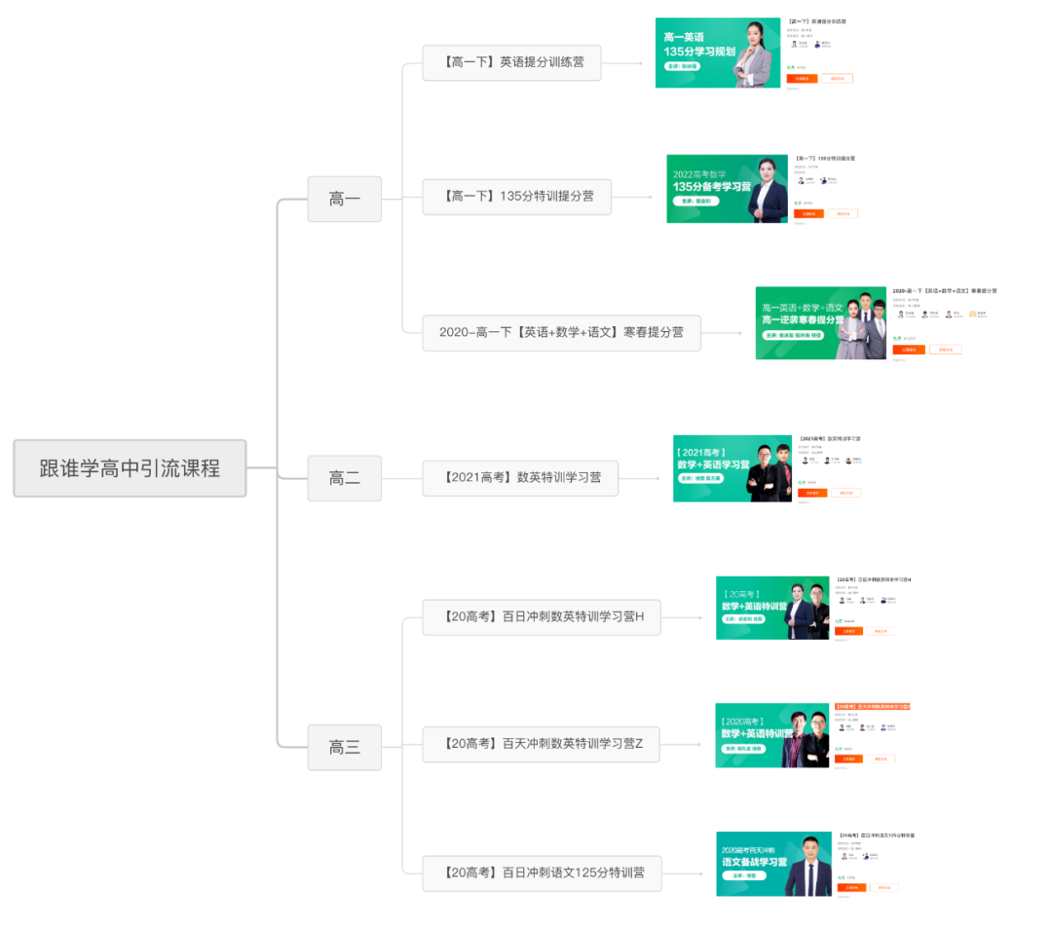
Task: Click node 【2021高考】数英特训学习营
Action: (x=520, y=477)
